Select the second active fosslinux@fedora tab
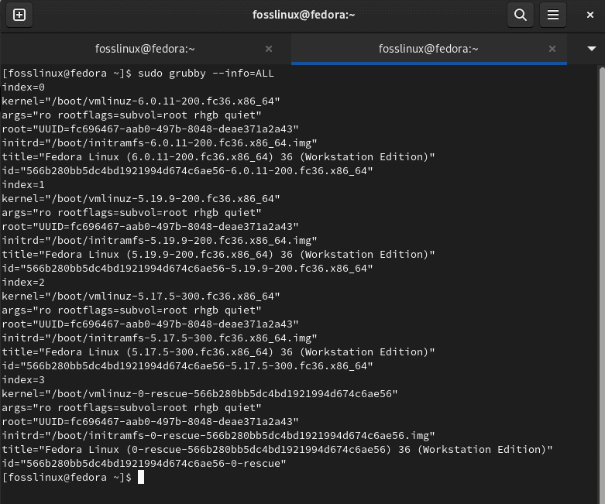 [x=428, y=49]
